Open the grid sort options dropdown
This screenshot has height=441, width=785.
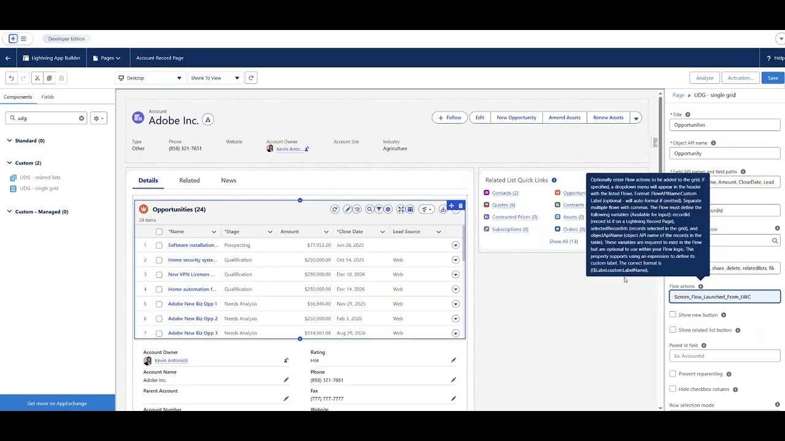tap(426, 209)
